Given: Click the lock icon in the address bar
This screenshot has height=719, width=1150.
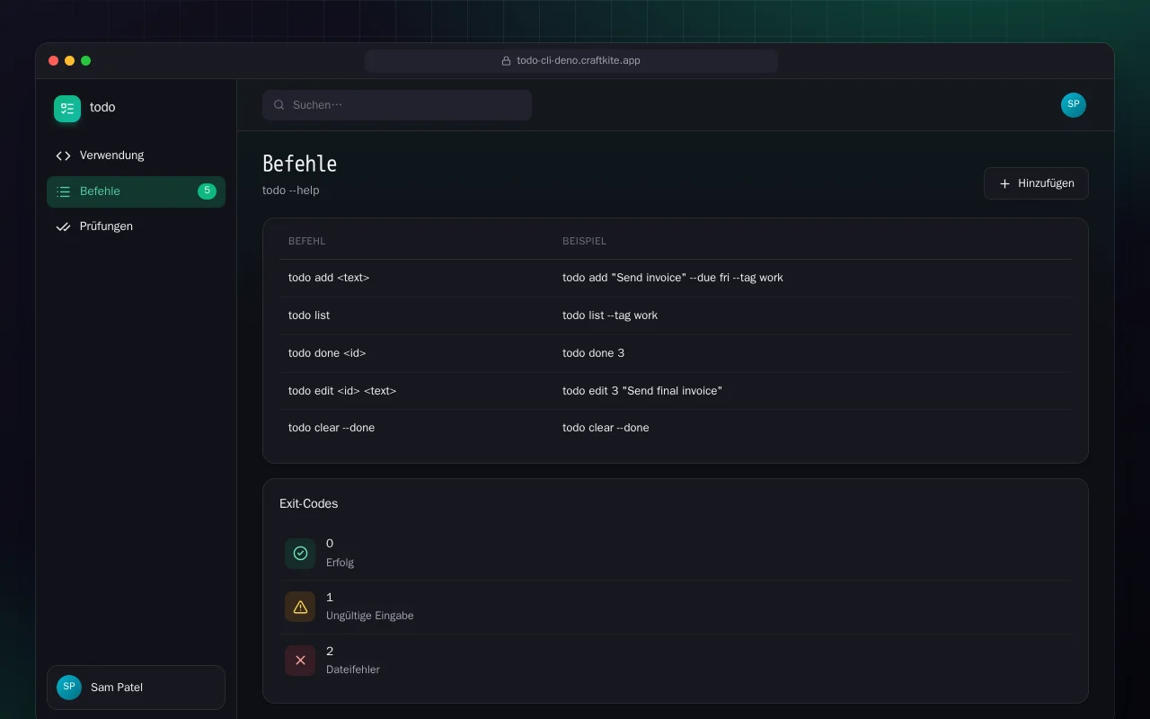Looking at the screenshot, I should 507,61.
